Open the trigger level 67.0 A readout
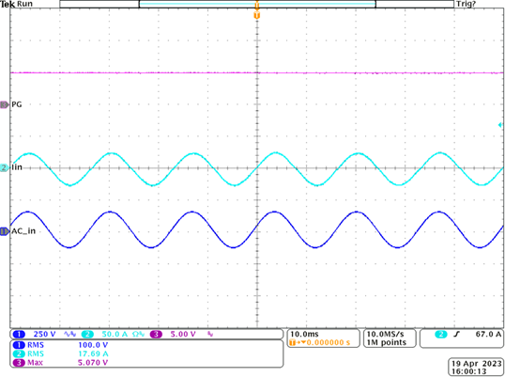 (488, 334)
